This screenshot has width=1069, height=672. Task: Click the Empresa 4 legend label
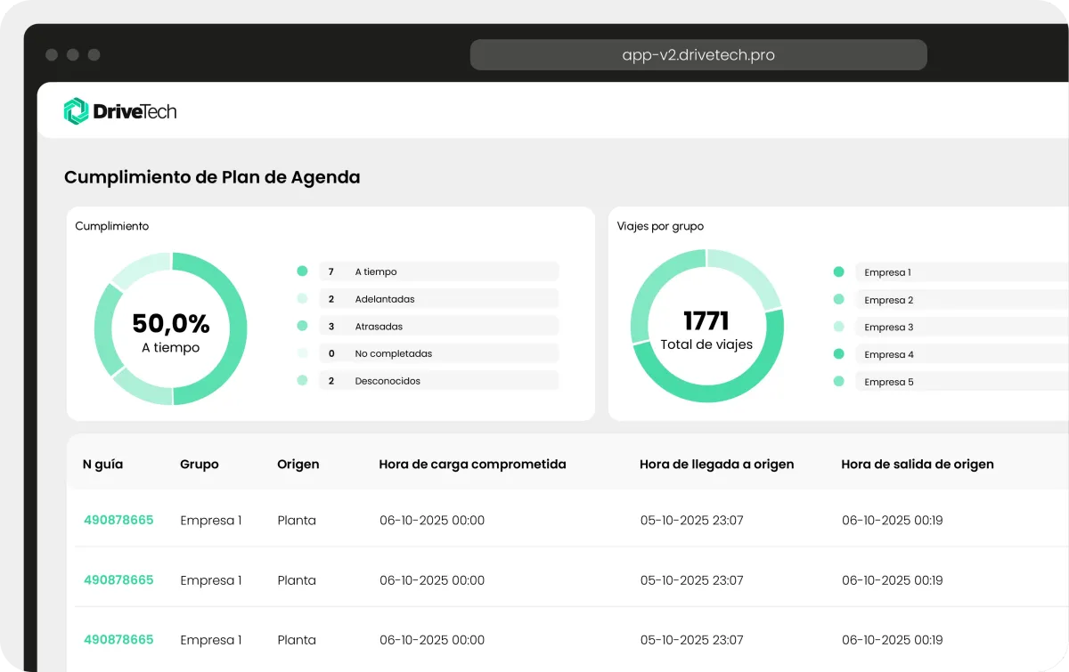[888, 354]
